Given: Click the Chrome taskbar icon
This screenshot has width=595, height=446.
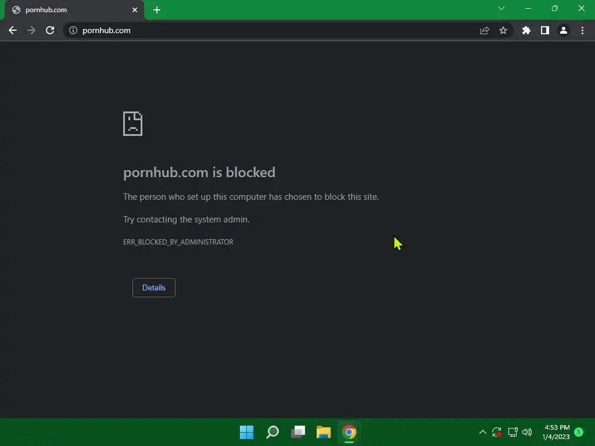Looking at the screenshot, I should point(349,432).
